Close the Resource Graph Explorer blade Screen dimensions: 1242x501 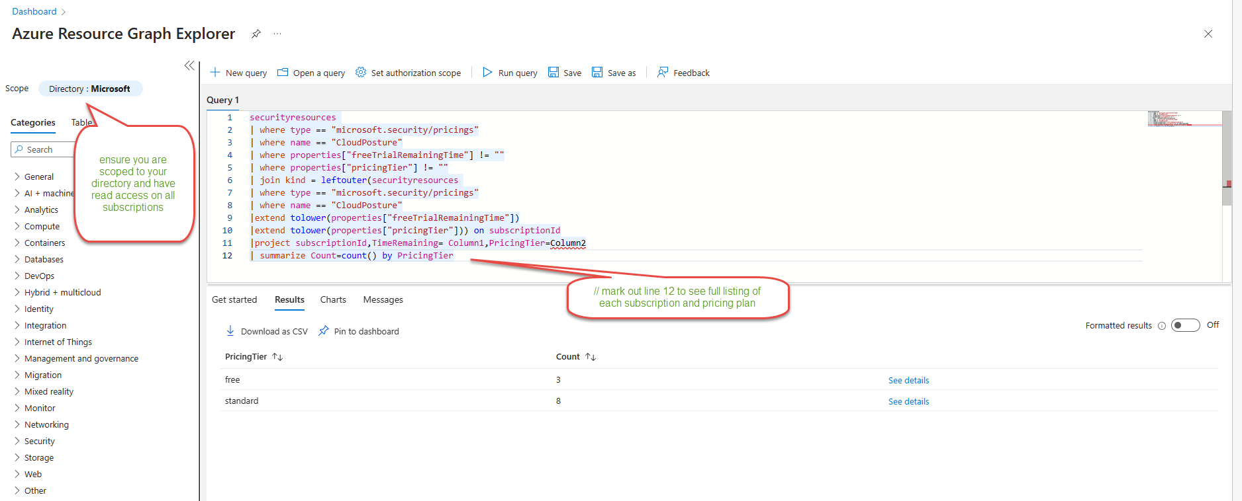pos(1208,34)
